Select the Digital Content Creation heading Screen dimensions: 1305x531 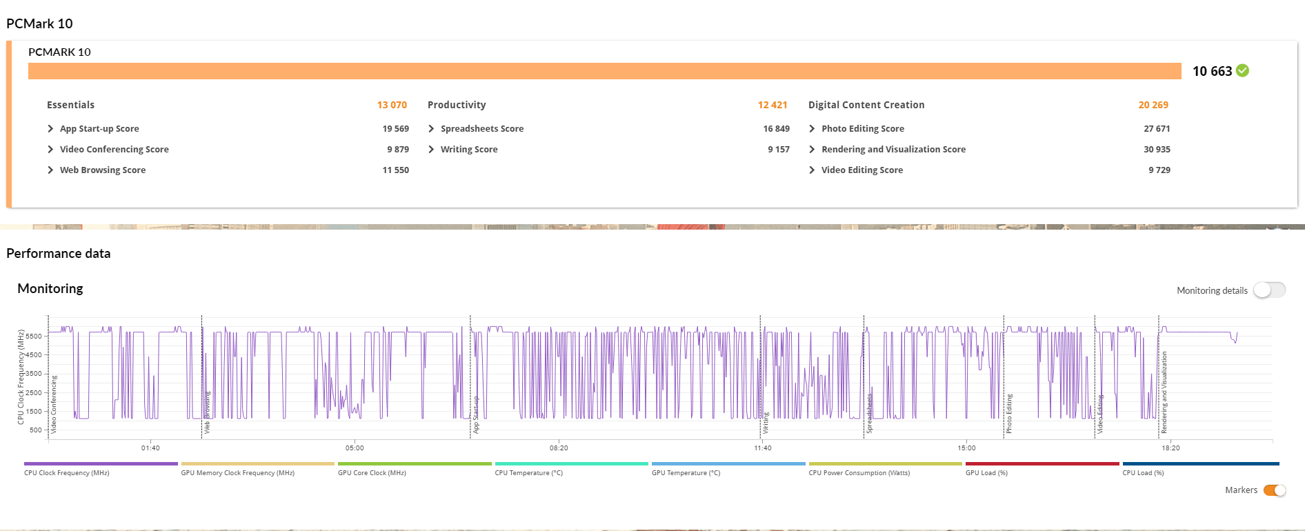tap(866, 105)
